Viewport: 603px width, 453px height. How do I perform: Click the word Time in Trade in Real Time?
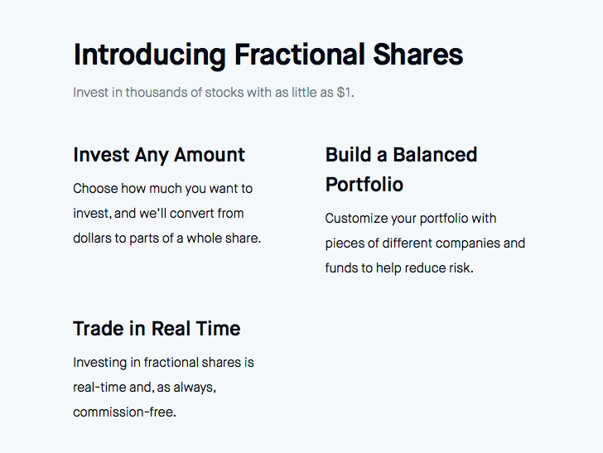click(x=218, y=329)
